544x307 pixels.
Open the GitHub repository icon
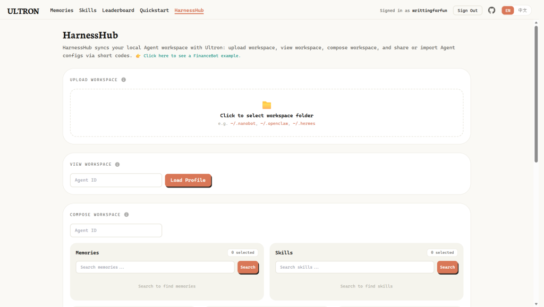click(x=491, y=11)
